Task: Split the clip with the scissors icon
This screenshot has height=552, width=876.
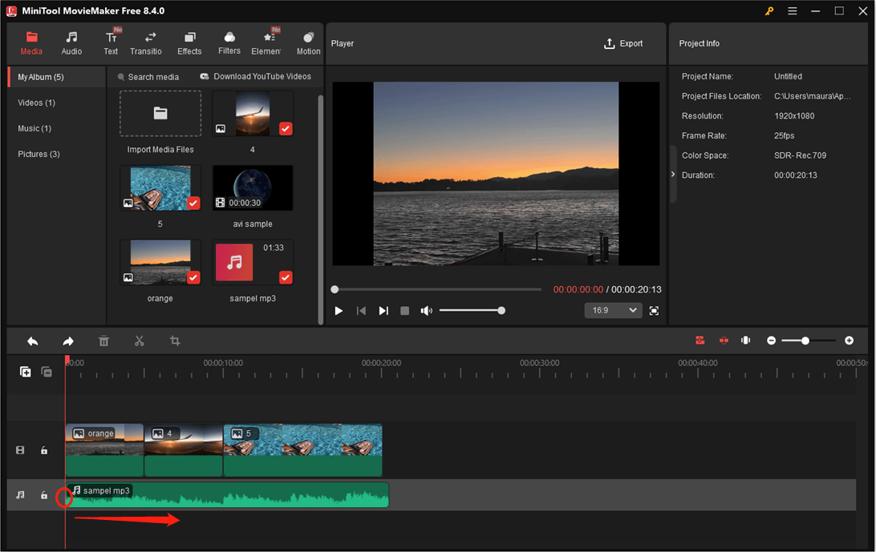Action: [139, 340]
